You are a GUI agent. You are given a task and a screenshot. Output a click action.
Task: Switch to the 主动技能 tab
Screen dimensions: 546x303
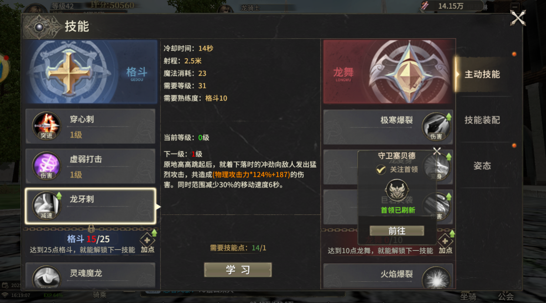[x=482, y=74]
